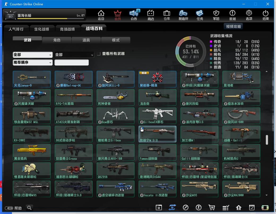276x214 pixels.
Task: Select the Bow原石 weapon card
Action: pos(115,116)
